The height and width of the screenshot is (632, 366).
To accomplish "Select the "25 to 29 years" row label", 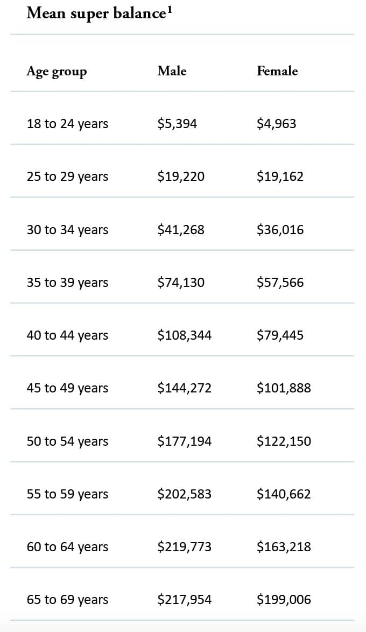I will pos(67,177).
